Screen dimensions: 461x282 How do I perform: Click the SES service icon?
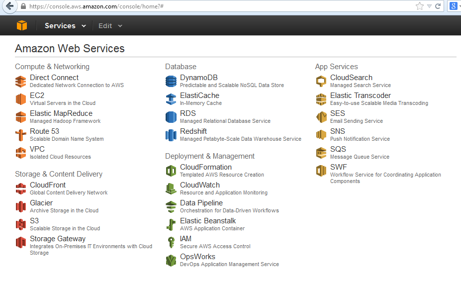tap(321, 117)
